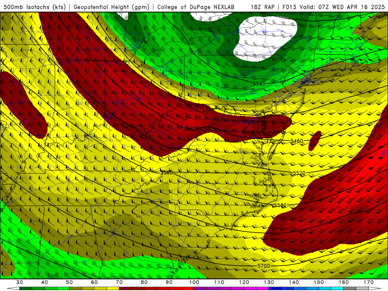Click the 5640 height contour label
The image size is (388, 291).
(x=275, y=234)
